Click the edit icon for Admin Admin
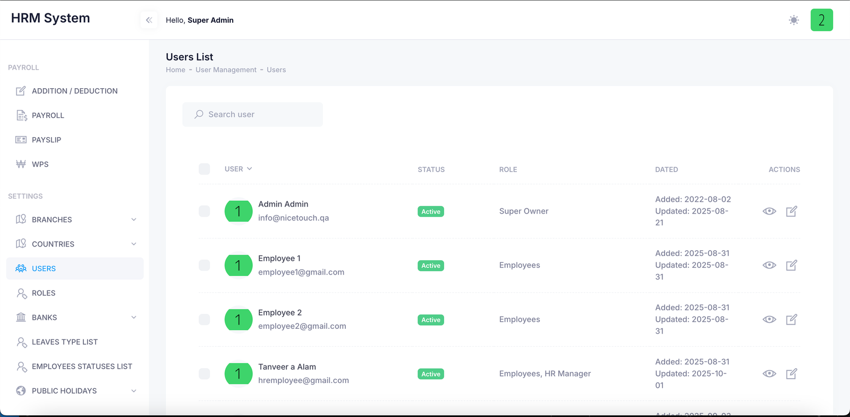The width and height of the screenshot is (850, 417). point(791,211)
